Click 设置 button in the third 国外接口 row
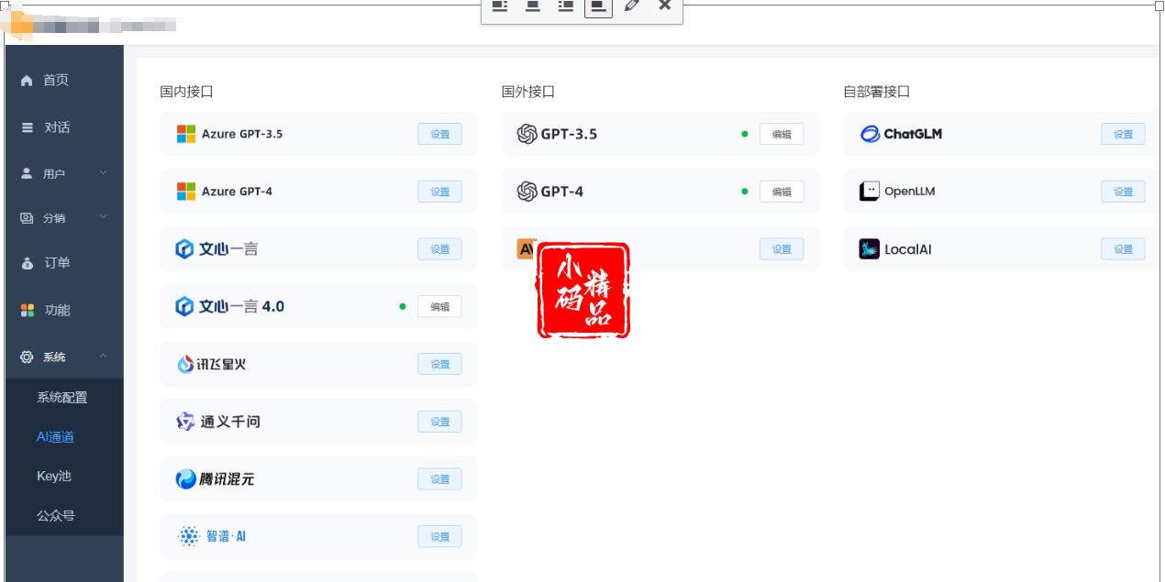 click(782, 249)
